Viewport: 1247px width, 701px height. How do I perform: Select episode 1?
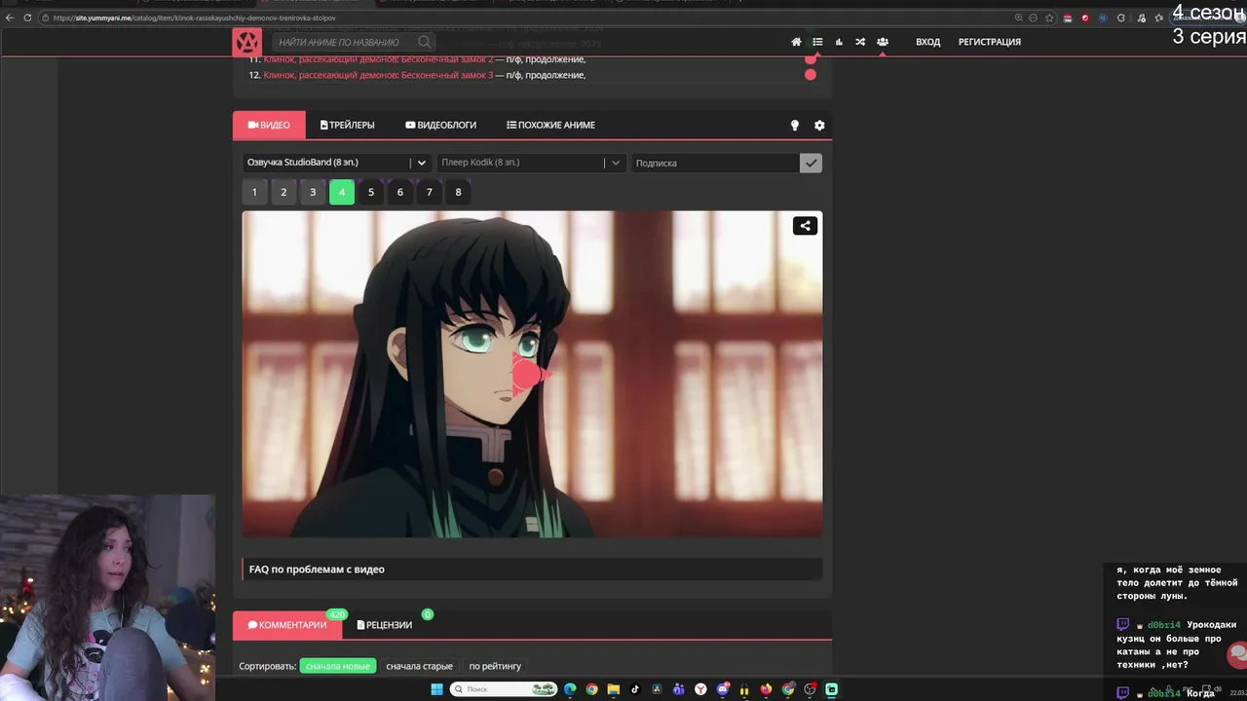click(x=254, y=192)
